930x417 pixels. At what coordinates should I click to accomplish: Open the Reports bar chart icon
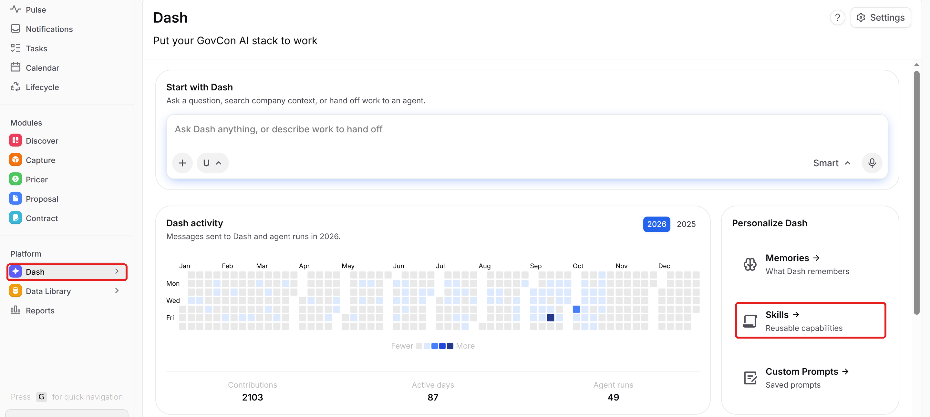coord(15,310)
